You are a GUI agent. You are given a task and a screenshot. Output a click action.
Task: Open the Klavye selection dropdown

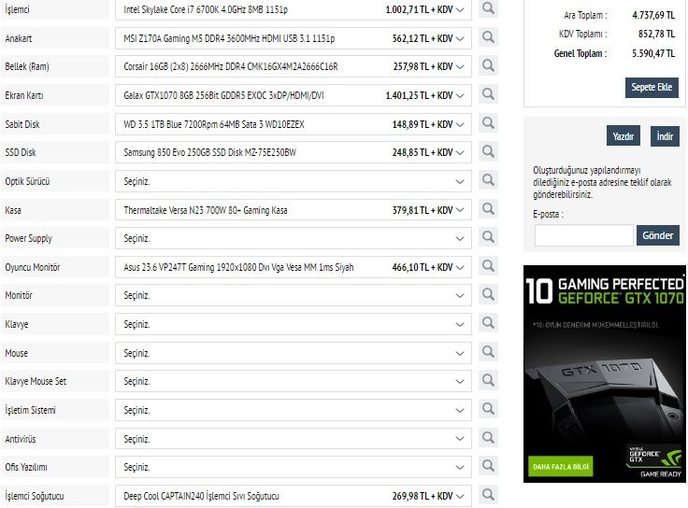pyautogui.click(x=294, y=324)
